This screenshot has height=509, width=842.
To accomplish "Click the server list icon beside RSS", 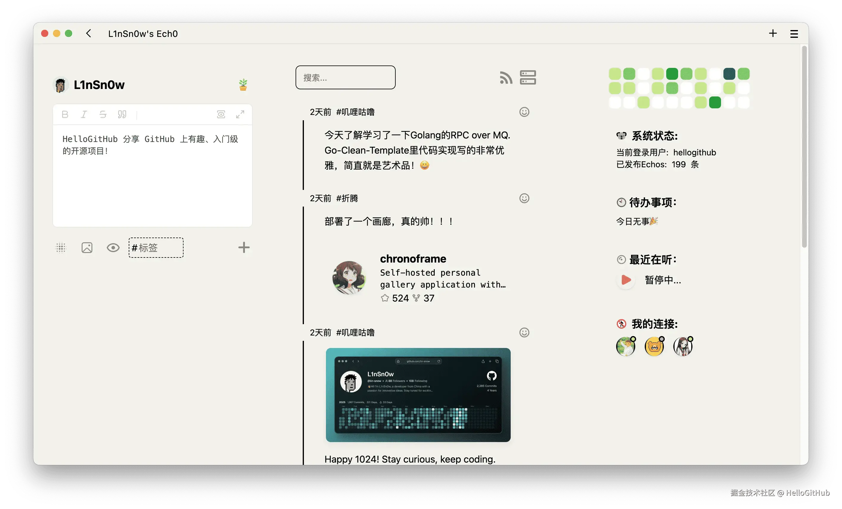I will point(528,77).
